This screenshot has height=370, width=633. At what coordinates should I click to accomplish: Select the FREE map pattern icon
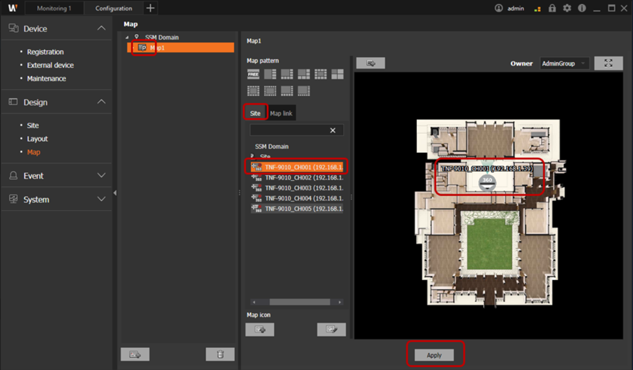[253, 75]
